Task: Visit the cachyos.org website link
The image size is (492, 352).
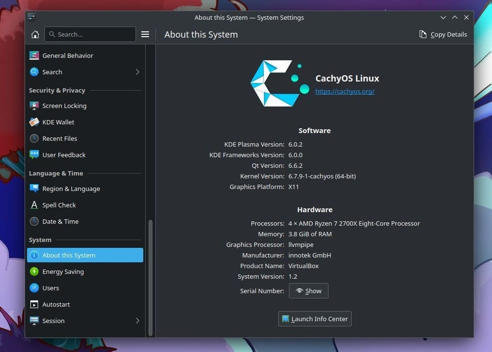Action: 345,91
